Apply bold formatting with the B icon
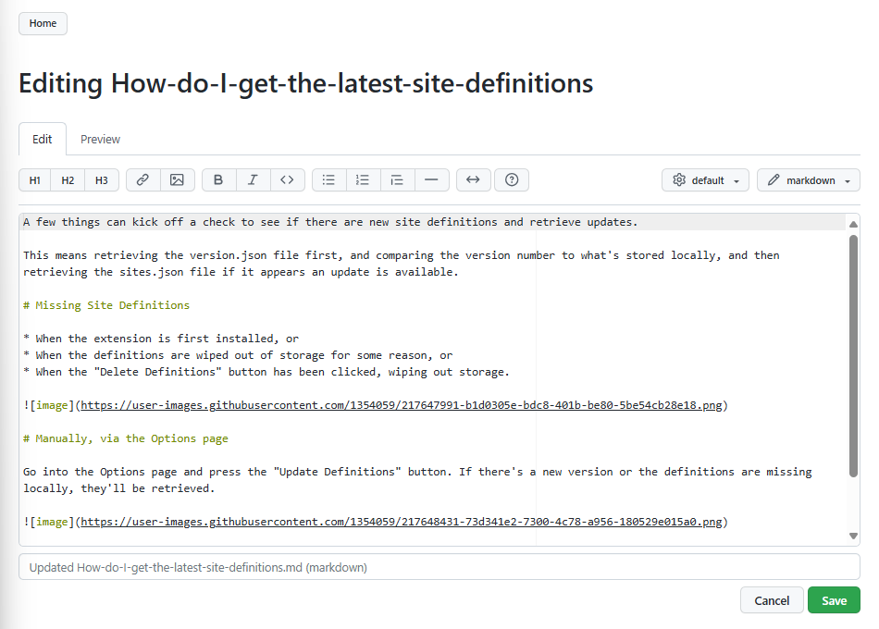The width and height of the screenshot is (879, 629). 218,180
